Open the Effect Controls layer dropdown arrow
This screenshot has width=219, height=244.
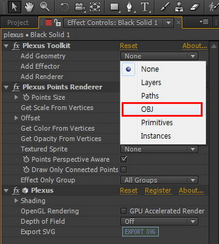pos(168,23)
